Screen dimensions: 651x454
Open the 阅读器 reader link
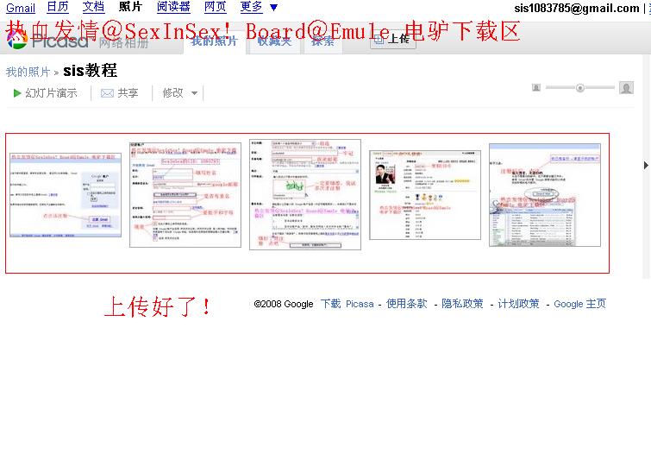tap(173, 7)
